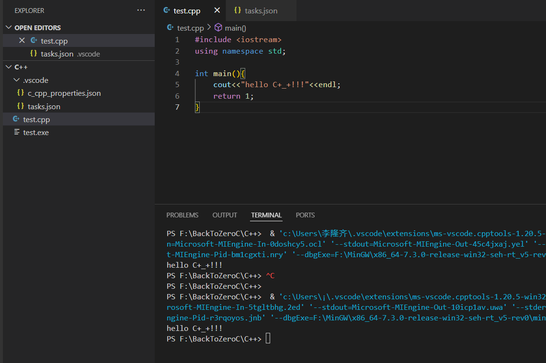Open the PROBLEMS panel tab
This screenshot has width=546, height=363.
pos(182,215)
